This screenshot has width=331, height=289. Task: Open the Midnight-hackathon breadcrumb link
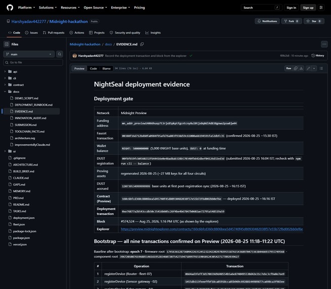coord(85,44)
